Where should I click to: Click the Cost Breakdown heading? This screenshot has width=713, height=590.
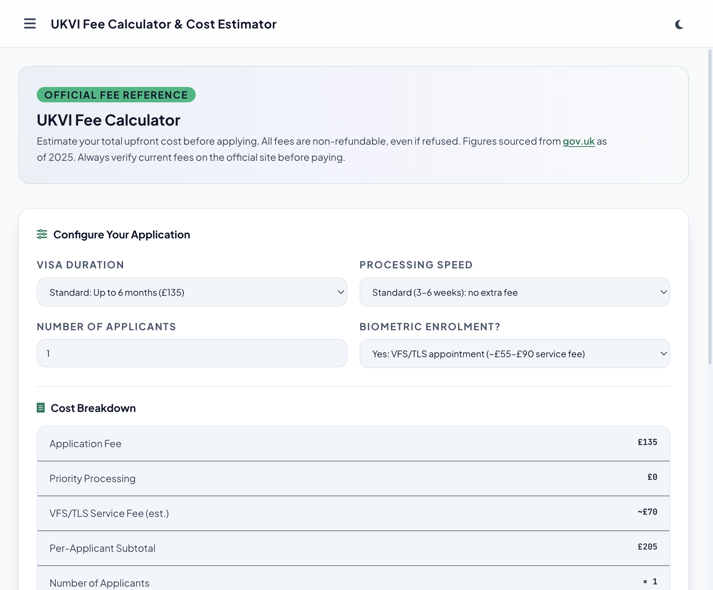pos(93,408)
